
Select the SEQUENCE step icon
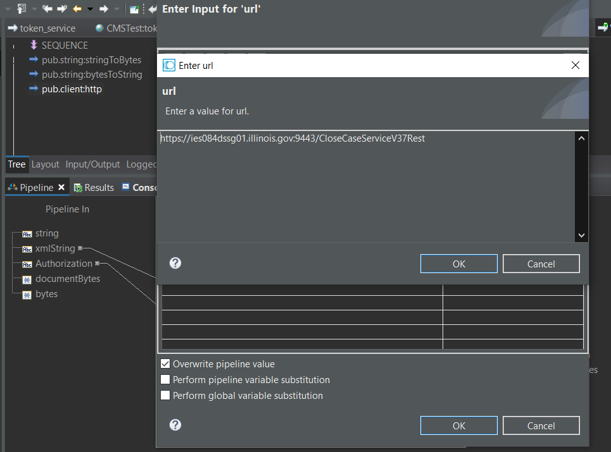tap(35, 45)
